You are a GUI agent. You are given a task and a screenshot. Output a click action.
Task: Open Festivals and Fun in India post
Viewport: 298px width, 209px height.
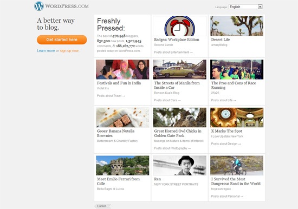click(x=119, y=83)
